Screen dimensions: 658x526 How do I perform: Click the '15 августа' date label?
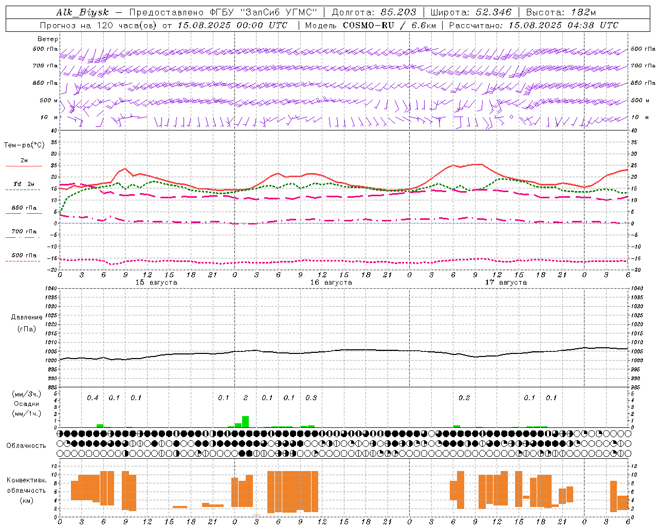click(156, 283)
